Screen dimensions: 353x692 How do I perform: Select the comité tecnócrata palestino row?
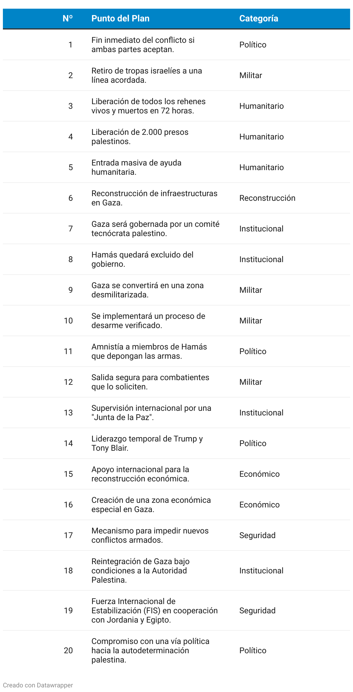pos(155,229)
